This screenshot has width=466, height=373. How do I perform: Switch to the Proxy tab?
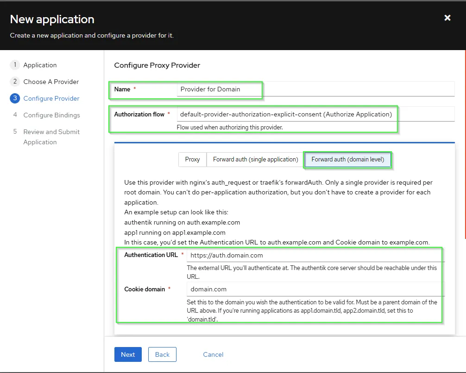click(192, 159)
